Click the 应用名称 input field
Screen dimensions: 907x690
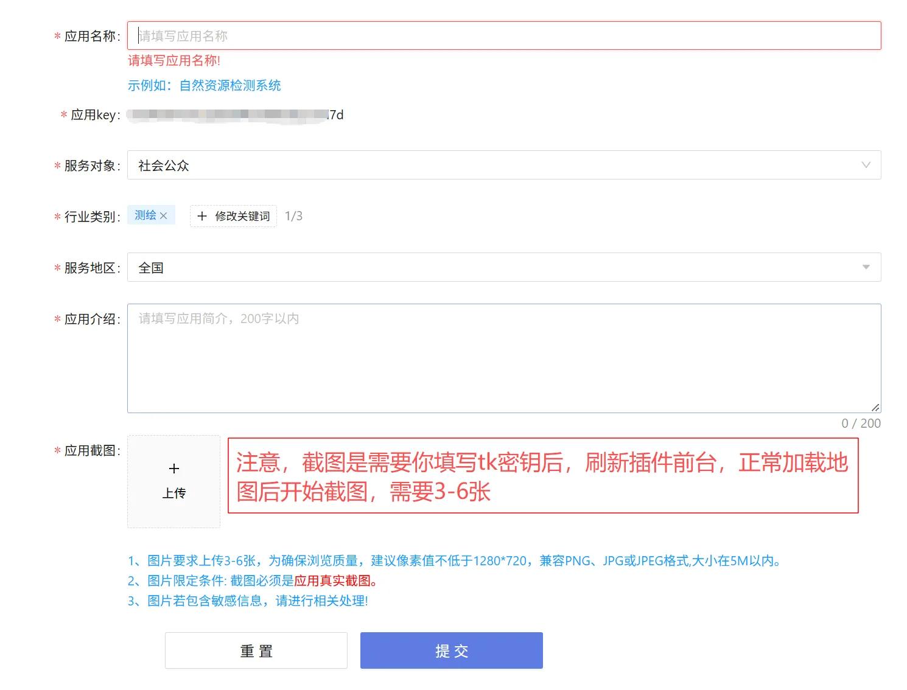point(504,36)
